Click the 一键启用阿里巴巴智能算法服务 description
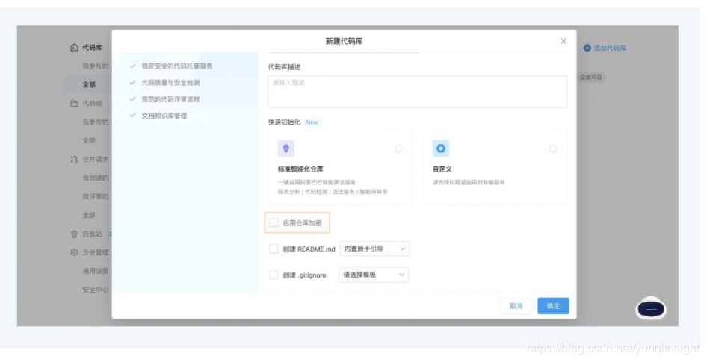 (317, 182)
